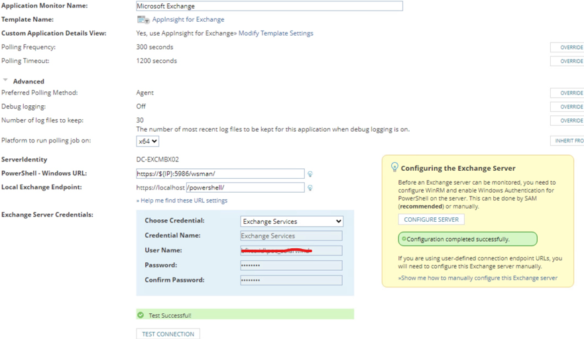Override the Preferred Polling Method setting
This screenshot has width=584, height=339.
pyautogui.click(x=567, y=93)
